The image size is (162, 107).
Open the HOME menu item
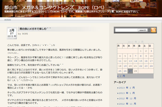pyautogui.click(x=8, y=20)
